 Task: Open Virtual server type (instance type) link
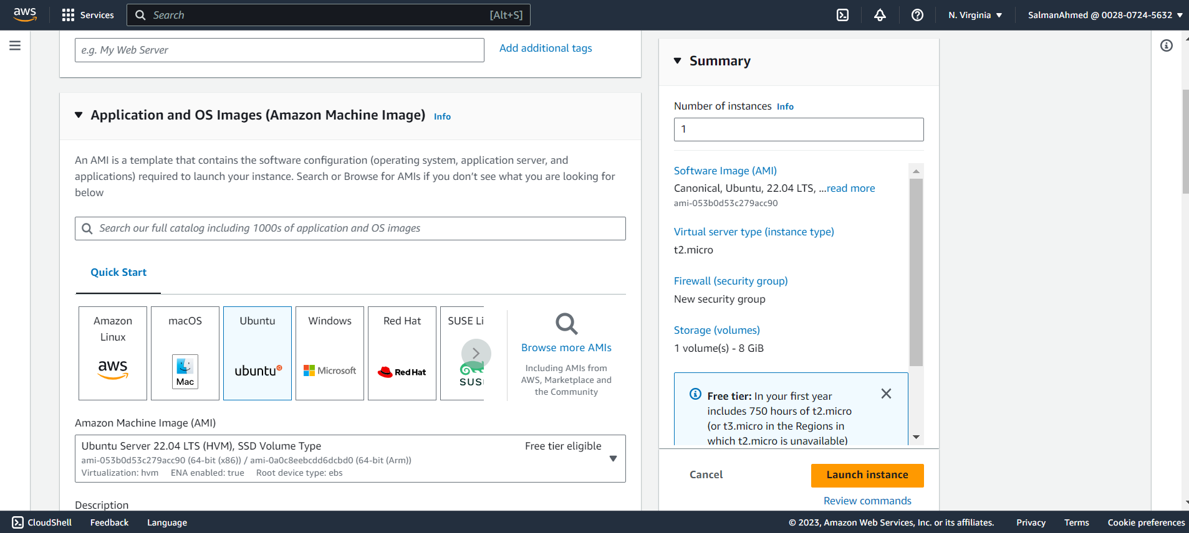(x=754, y=232)
